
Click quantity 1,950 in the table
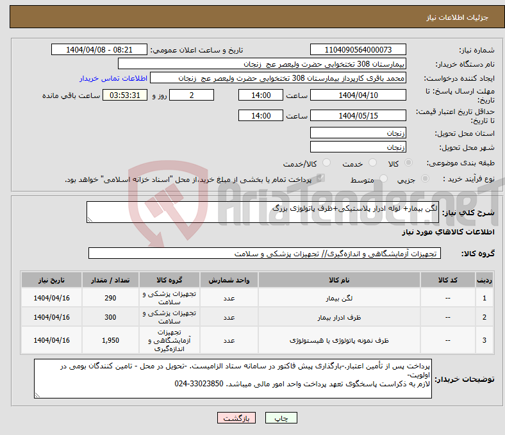(110, 340)
